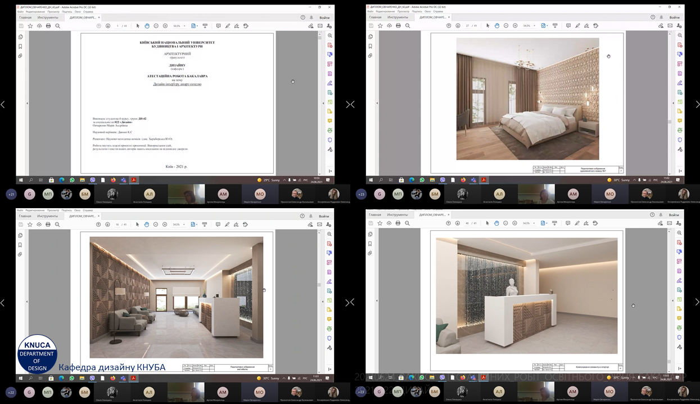Open Export PDF tool in bedroom window side panel
The height and width of the screenshot is (404, 700).
680,55
